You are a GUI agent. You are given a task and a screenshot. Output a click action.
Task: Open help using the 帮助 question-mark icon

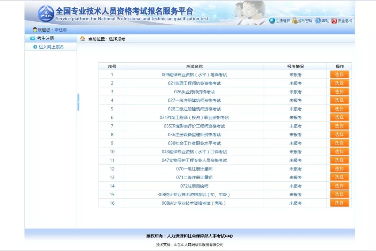[318, 21]
